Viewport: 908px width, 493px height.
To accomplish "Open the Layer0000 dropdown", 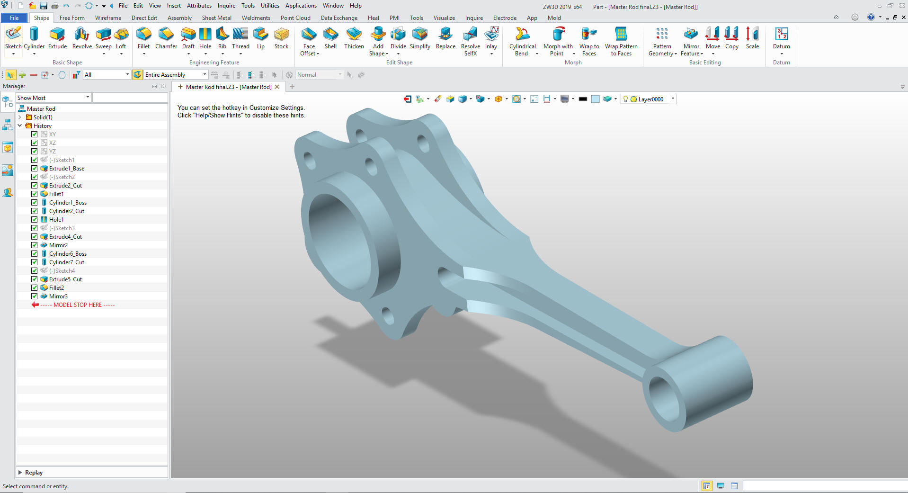I will click(672, 99).
